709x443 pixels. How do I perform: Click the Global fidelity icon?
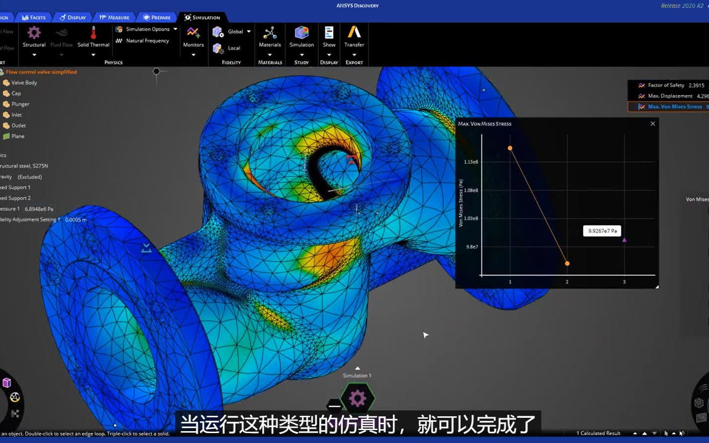(218, 31)
